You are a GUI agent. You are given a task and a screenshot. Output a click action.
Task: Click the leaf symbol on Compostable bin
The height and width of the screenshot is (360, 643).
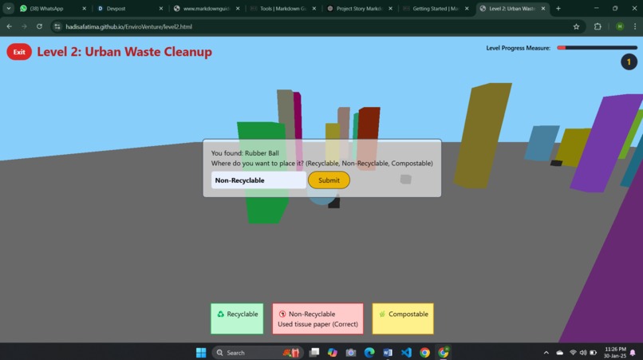click(382, 314)
